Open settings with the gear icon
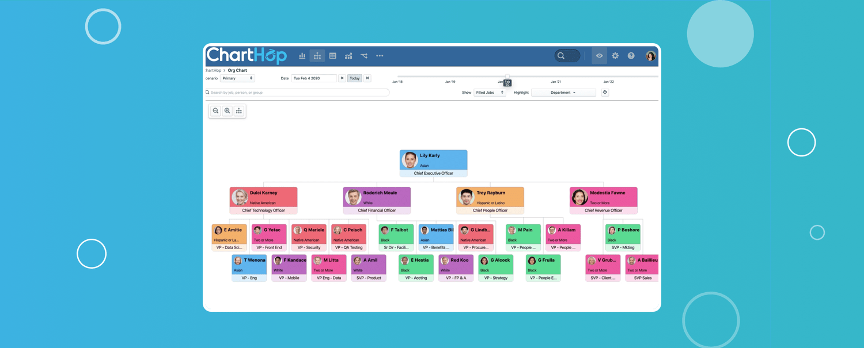The height and width of the screenshot is (348, 864). point(615,56)
